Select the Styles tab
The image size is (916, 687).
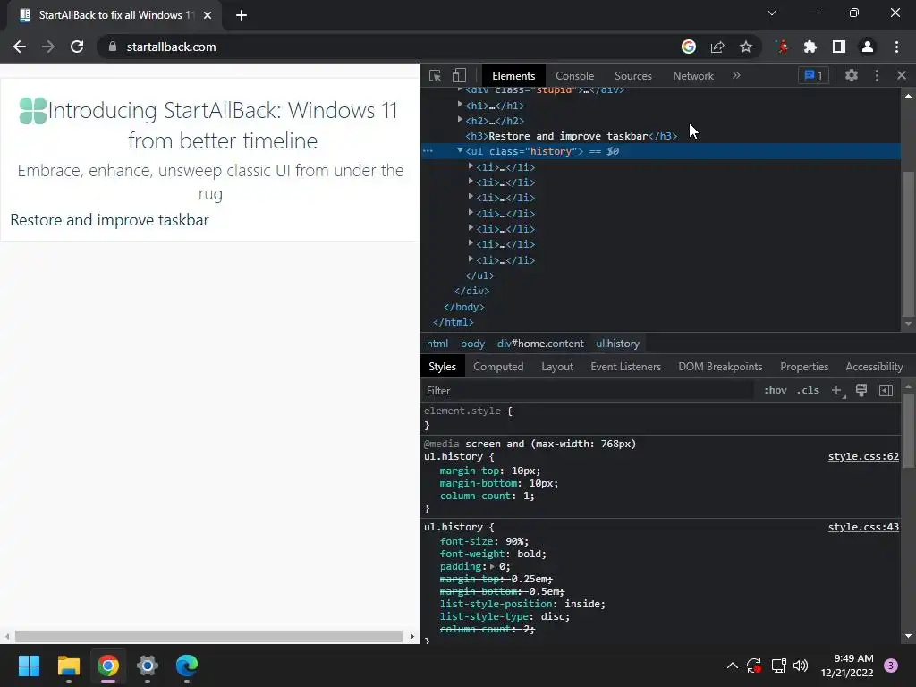pyautogui.click(x=442, y=366)
